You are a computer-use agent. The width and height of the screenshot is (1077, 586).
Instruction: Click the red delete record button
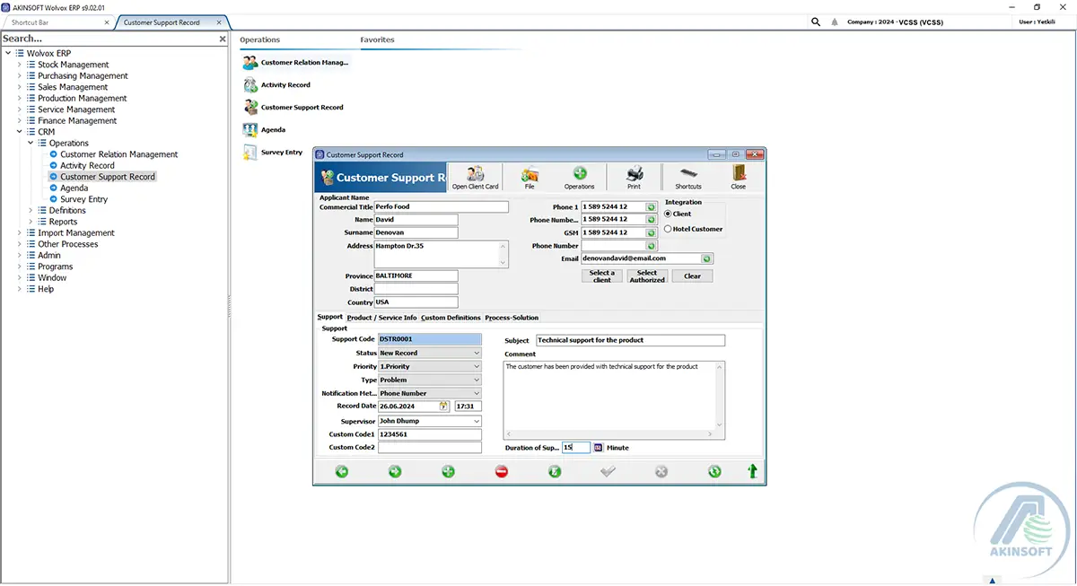502,471
